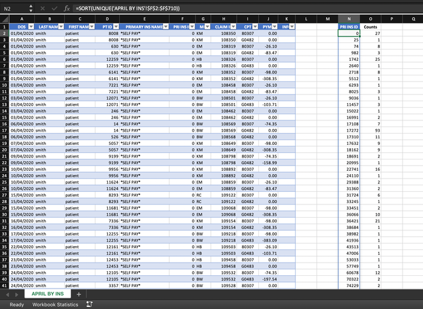This screenshot has height=309, width=423.
Task: Select row 20 header
Action: coord(5,150)
